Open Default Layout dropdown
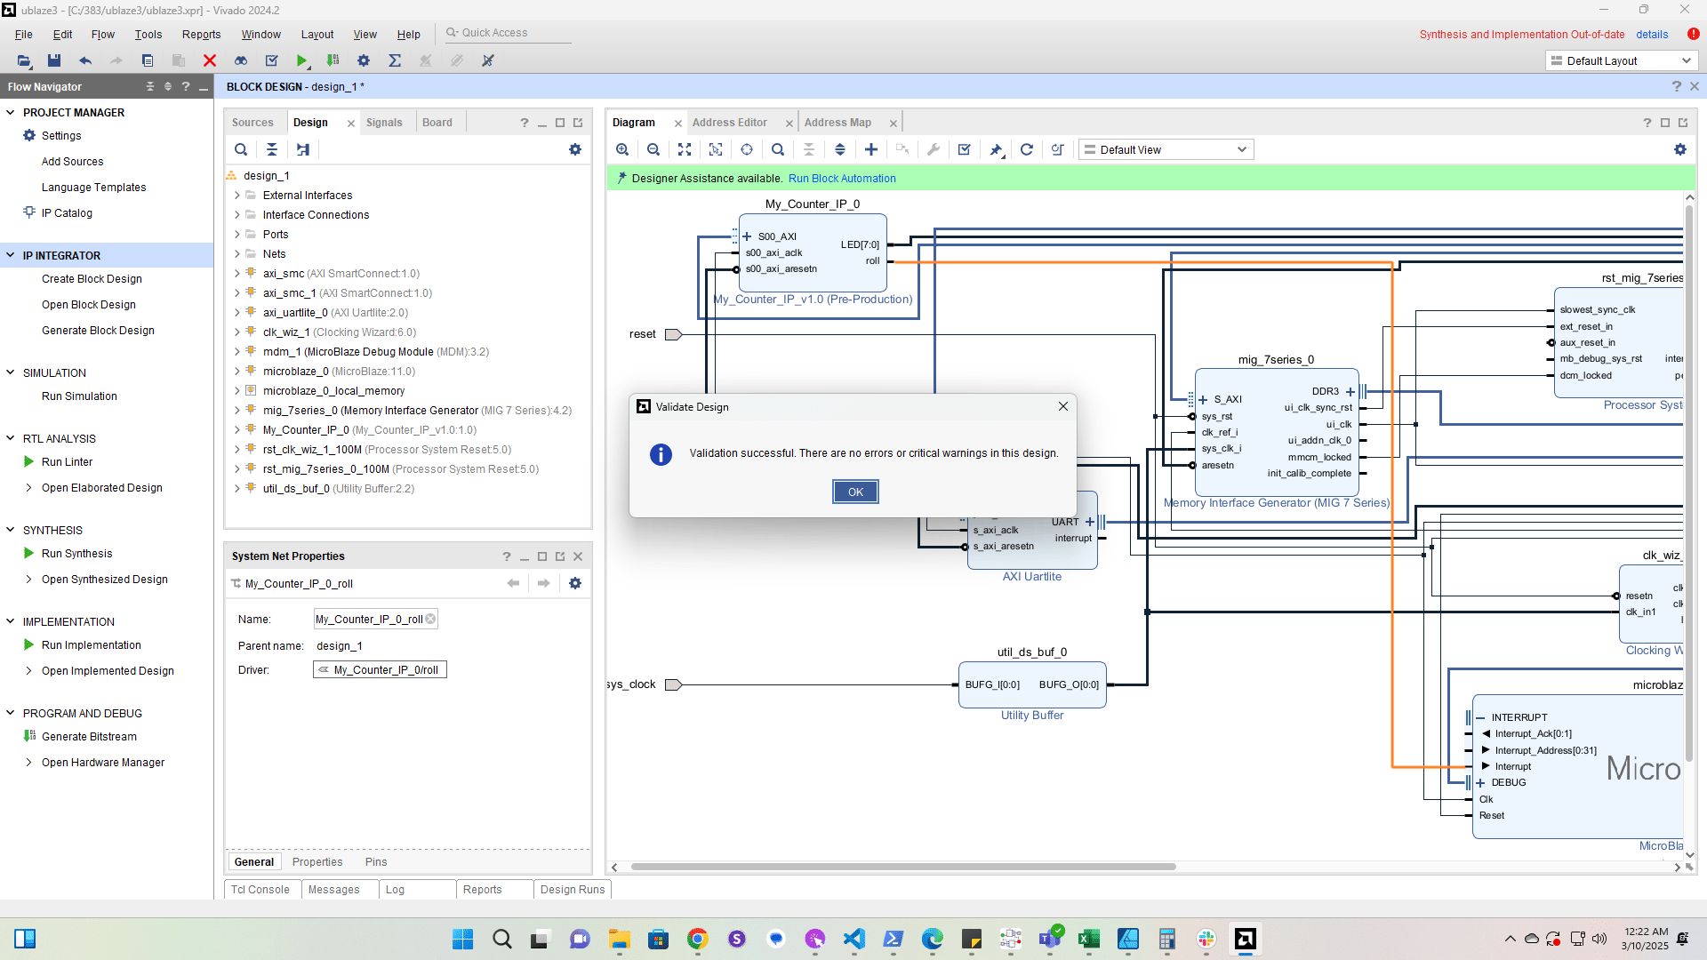 pyautogui.click(x=1621, y=60)
